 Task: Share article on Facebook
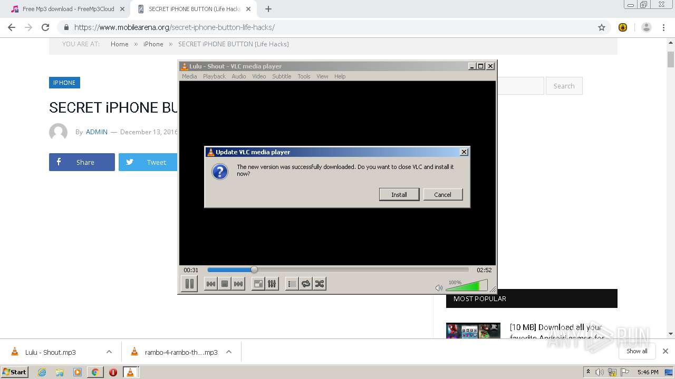tap(82, 162)
